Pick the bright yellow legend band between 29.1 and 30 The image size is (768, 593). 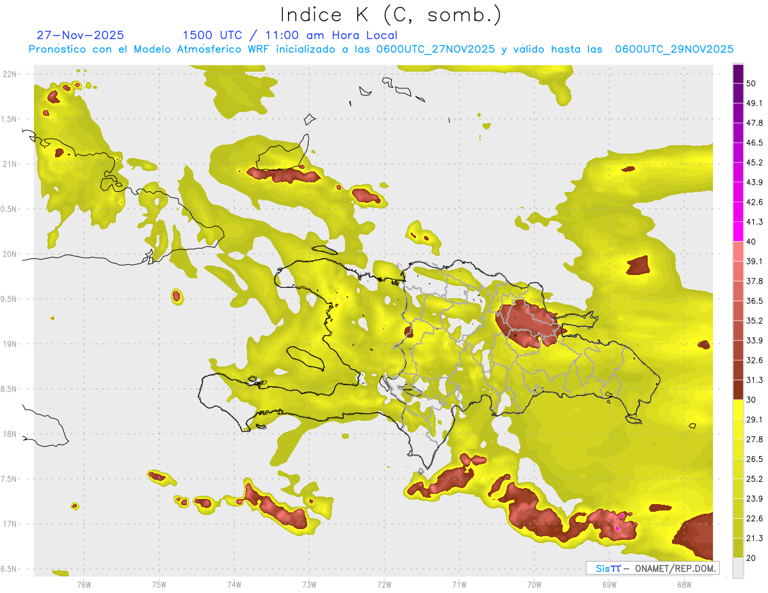coord(738,410)
